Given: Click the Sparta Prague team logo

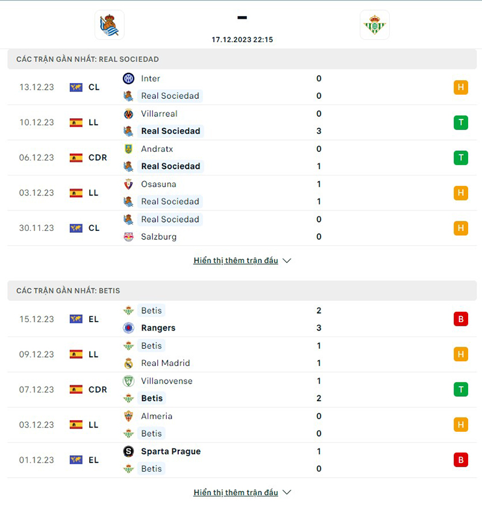Looking at the screenshot, I should (x=128, y=451).
